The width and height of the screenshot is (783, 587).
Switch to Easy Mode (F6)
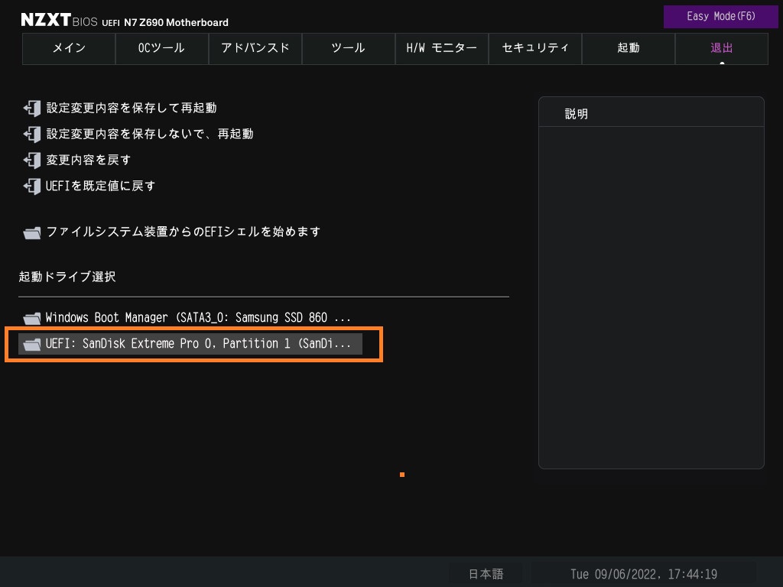pyautogui.click(x=720, y=17)
